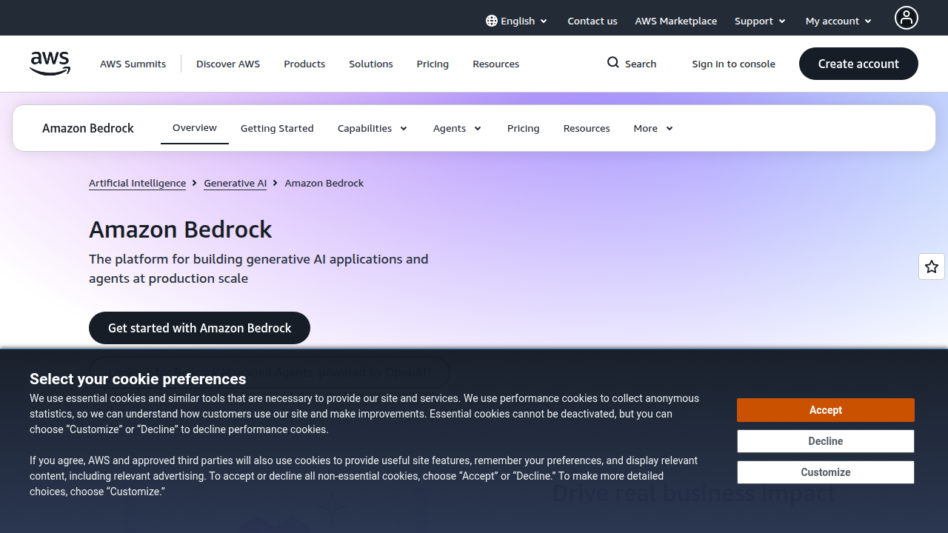Open AWS Summits in main navigation
Image resolution: width=948 pixels, height=533 pixels.
(x=133, y=64)
